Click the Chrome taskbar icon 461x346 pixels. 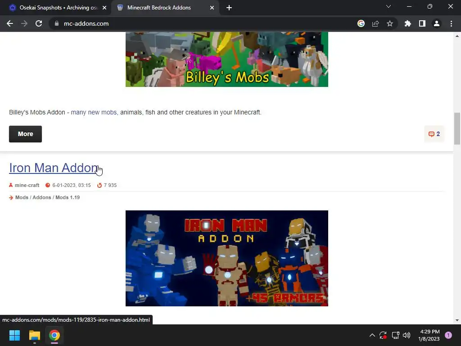(54, 335)
